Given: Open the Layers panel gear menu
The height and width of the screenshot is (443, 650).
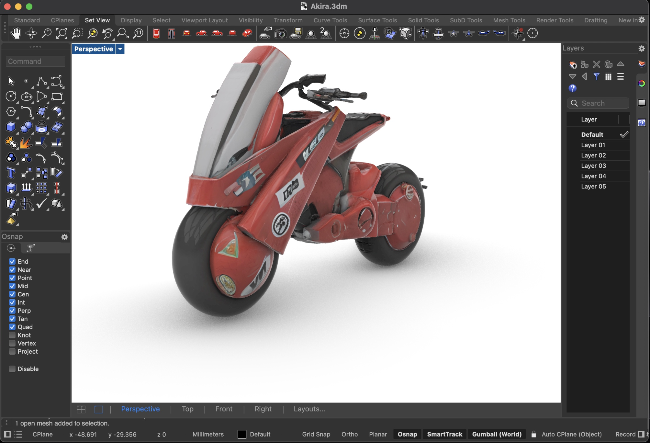Looking at the screenshot, I should (642, 48).
